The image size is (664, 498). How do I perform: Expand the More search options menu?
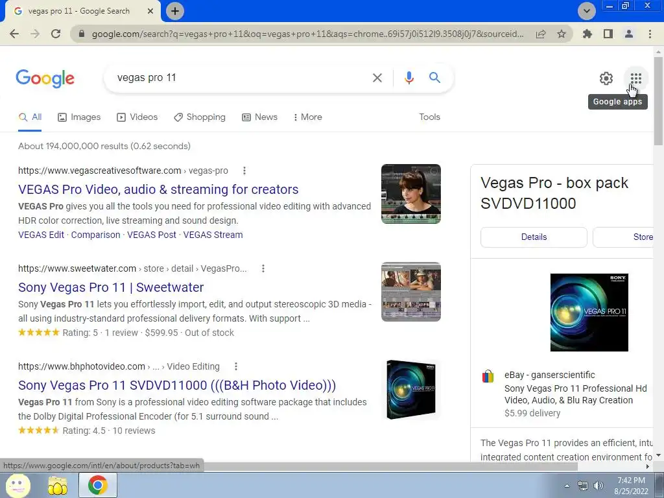(307, 117)
